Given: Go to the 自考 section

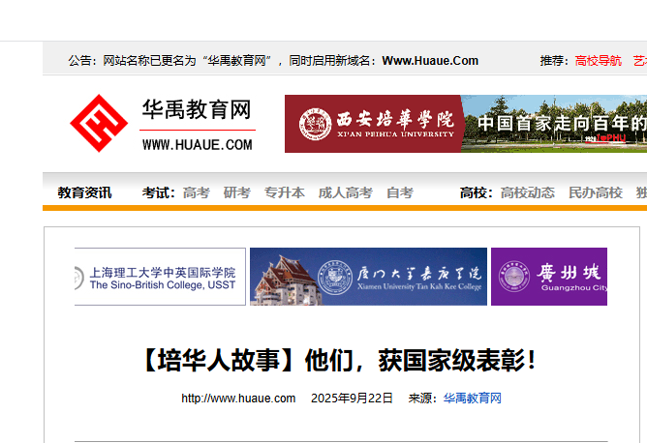Looking at the screenshot, I should [x=399, y=192].
